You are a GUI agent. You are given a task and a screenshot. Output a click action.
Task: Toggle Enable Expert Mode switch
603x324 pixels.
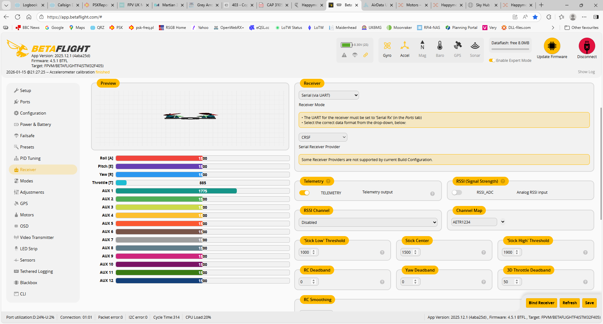pos(492,60)
